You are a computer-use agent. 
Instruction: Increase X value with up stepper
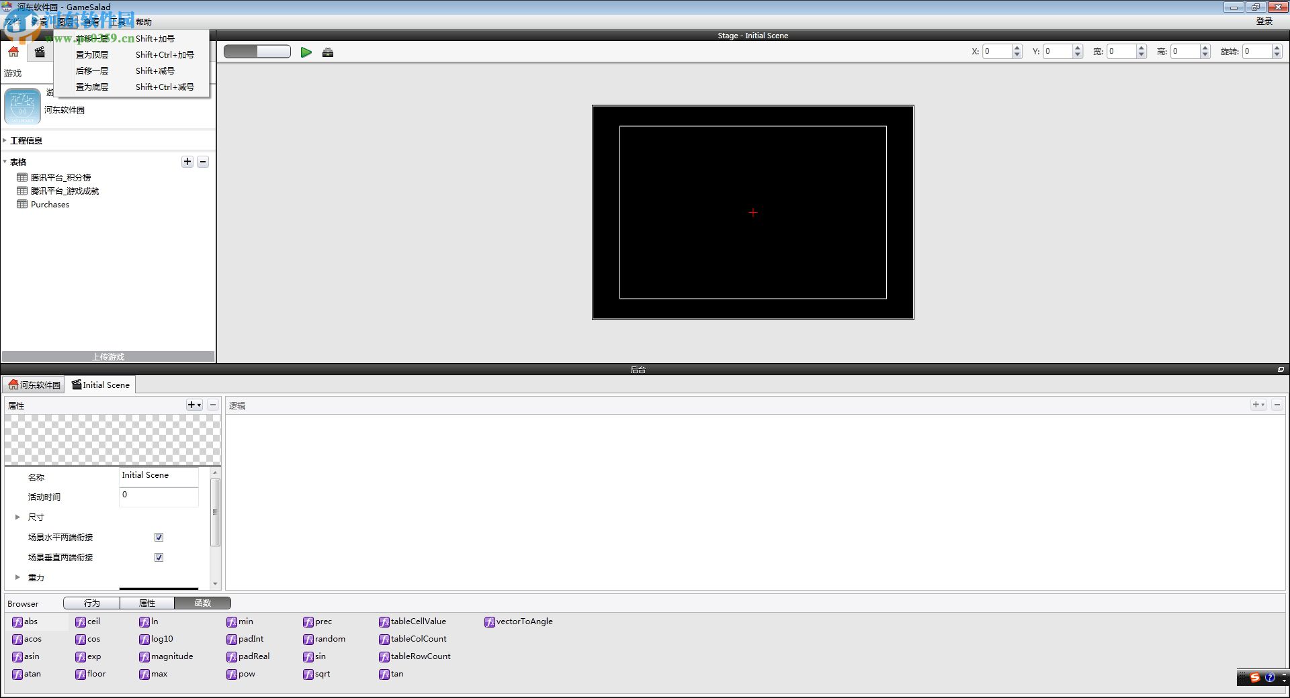tap(1017, 48)
